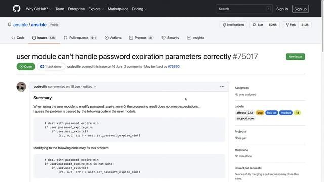Screen dimensions: 324x182
Task: Switch to the Code tab
Action: 18,38
